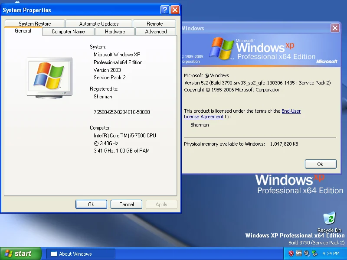347x260 pixels.
Task: Switch to the Hardware tab
Action: [115, 32]
